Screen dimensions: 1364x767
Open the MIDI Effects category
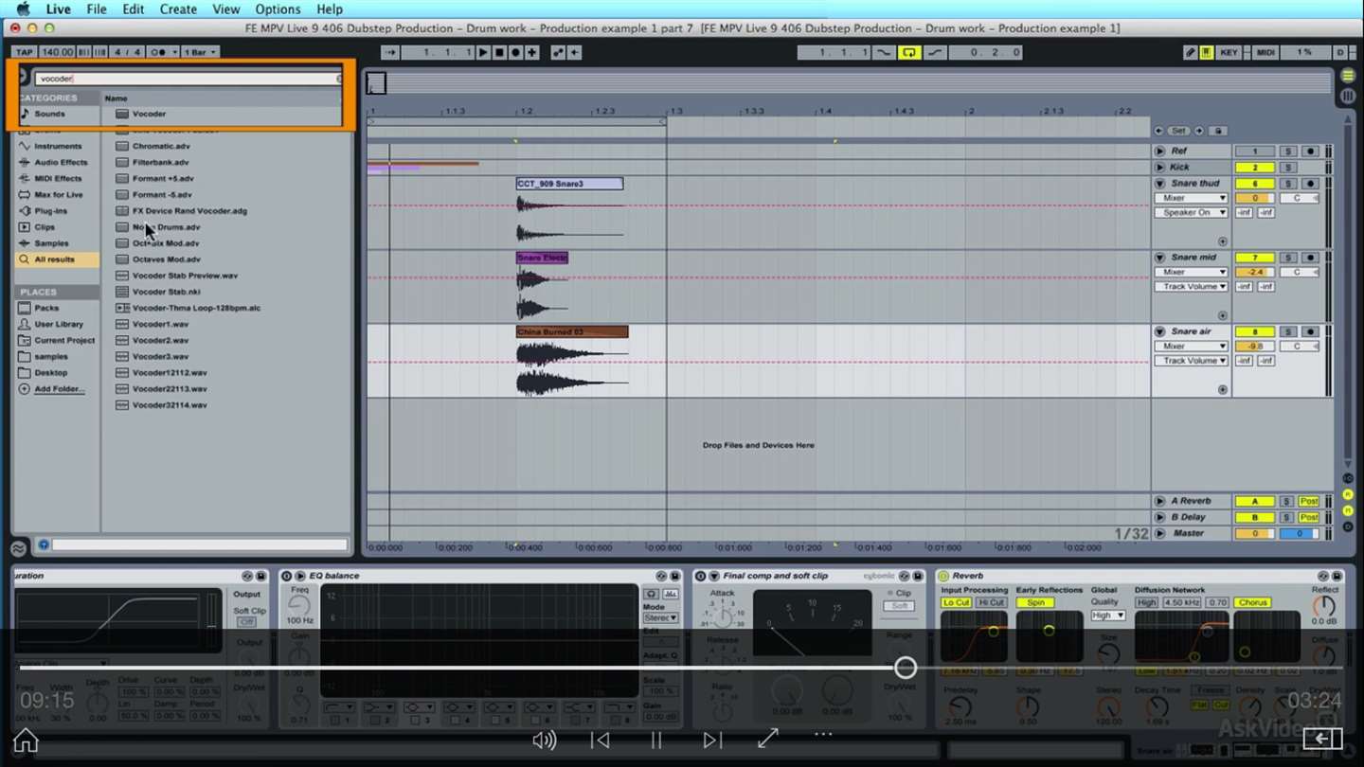pyautogui.click(x=58, y=178)
